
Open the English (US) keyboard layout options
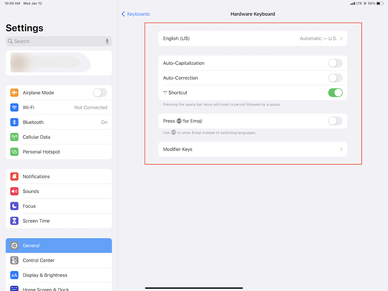pos(253,38)
